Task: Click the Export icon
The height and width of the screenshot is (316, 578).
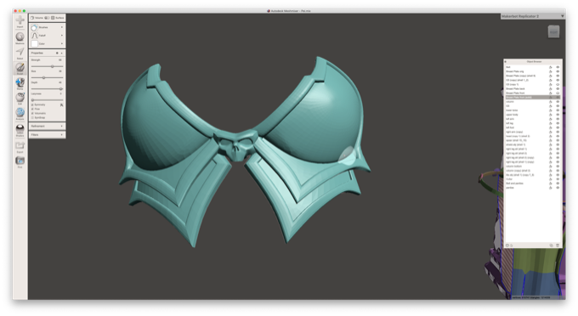Action: tap(20, 145)
